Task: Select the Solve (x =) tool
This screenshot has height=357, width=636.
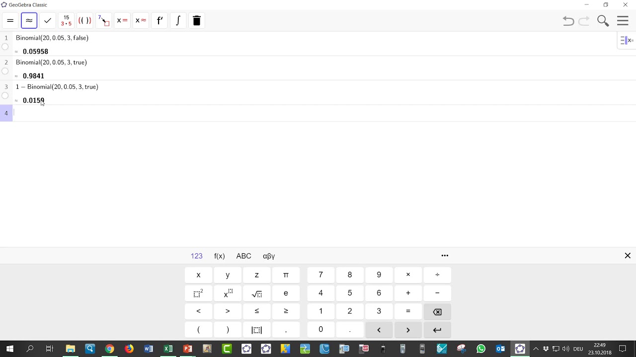Action: point(122,21)
